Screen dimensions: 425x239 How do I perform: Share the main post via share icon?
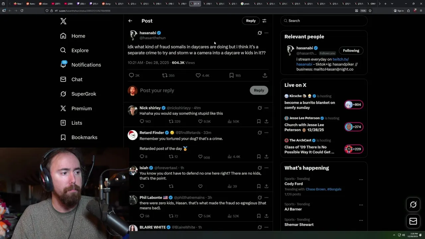(265, 75)
